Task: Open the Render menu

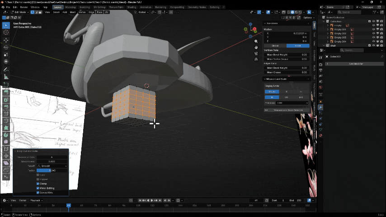Action: click(24, 7)
